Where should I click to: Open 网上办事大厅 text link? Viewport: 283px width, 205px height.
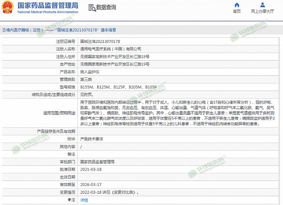click(x=262, y=11)
